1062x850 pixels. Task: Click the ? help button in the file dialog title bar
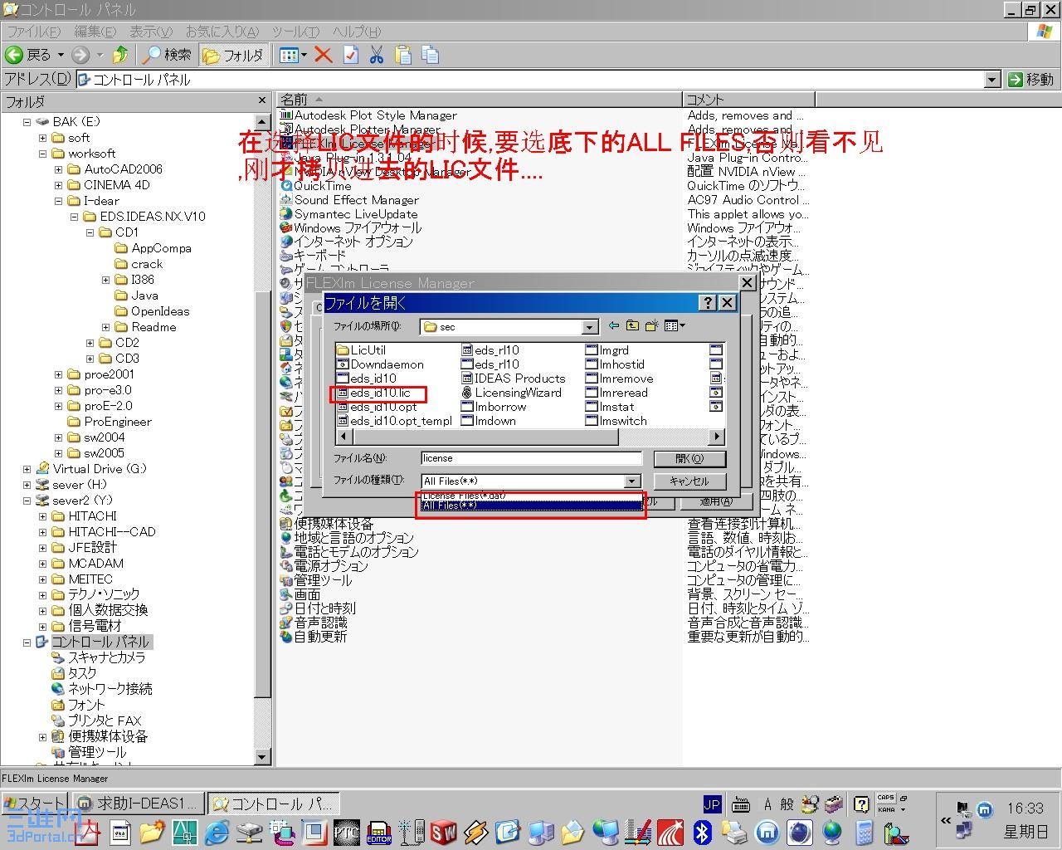click(708, 303)
